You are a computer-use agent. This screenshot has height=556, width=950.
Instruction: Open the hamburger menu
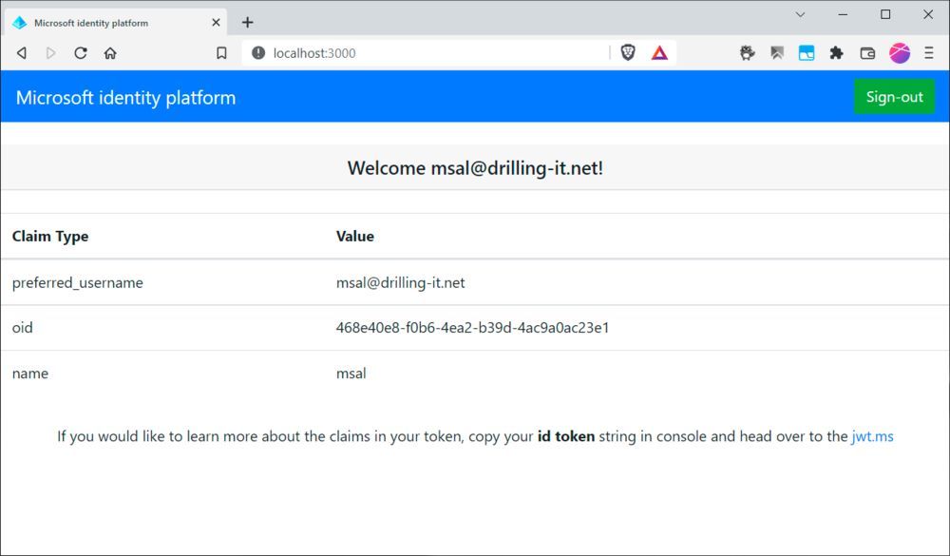coord(926,53)
